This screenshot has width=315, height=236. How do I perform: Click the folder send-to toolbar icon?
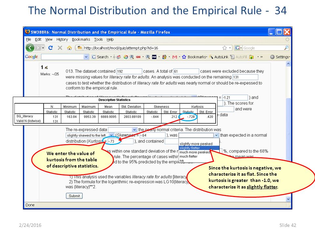(251, 57)
